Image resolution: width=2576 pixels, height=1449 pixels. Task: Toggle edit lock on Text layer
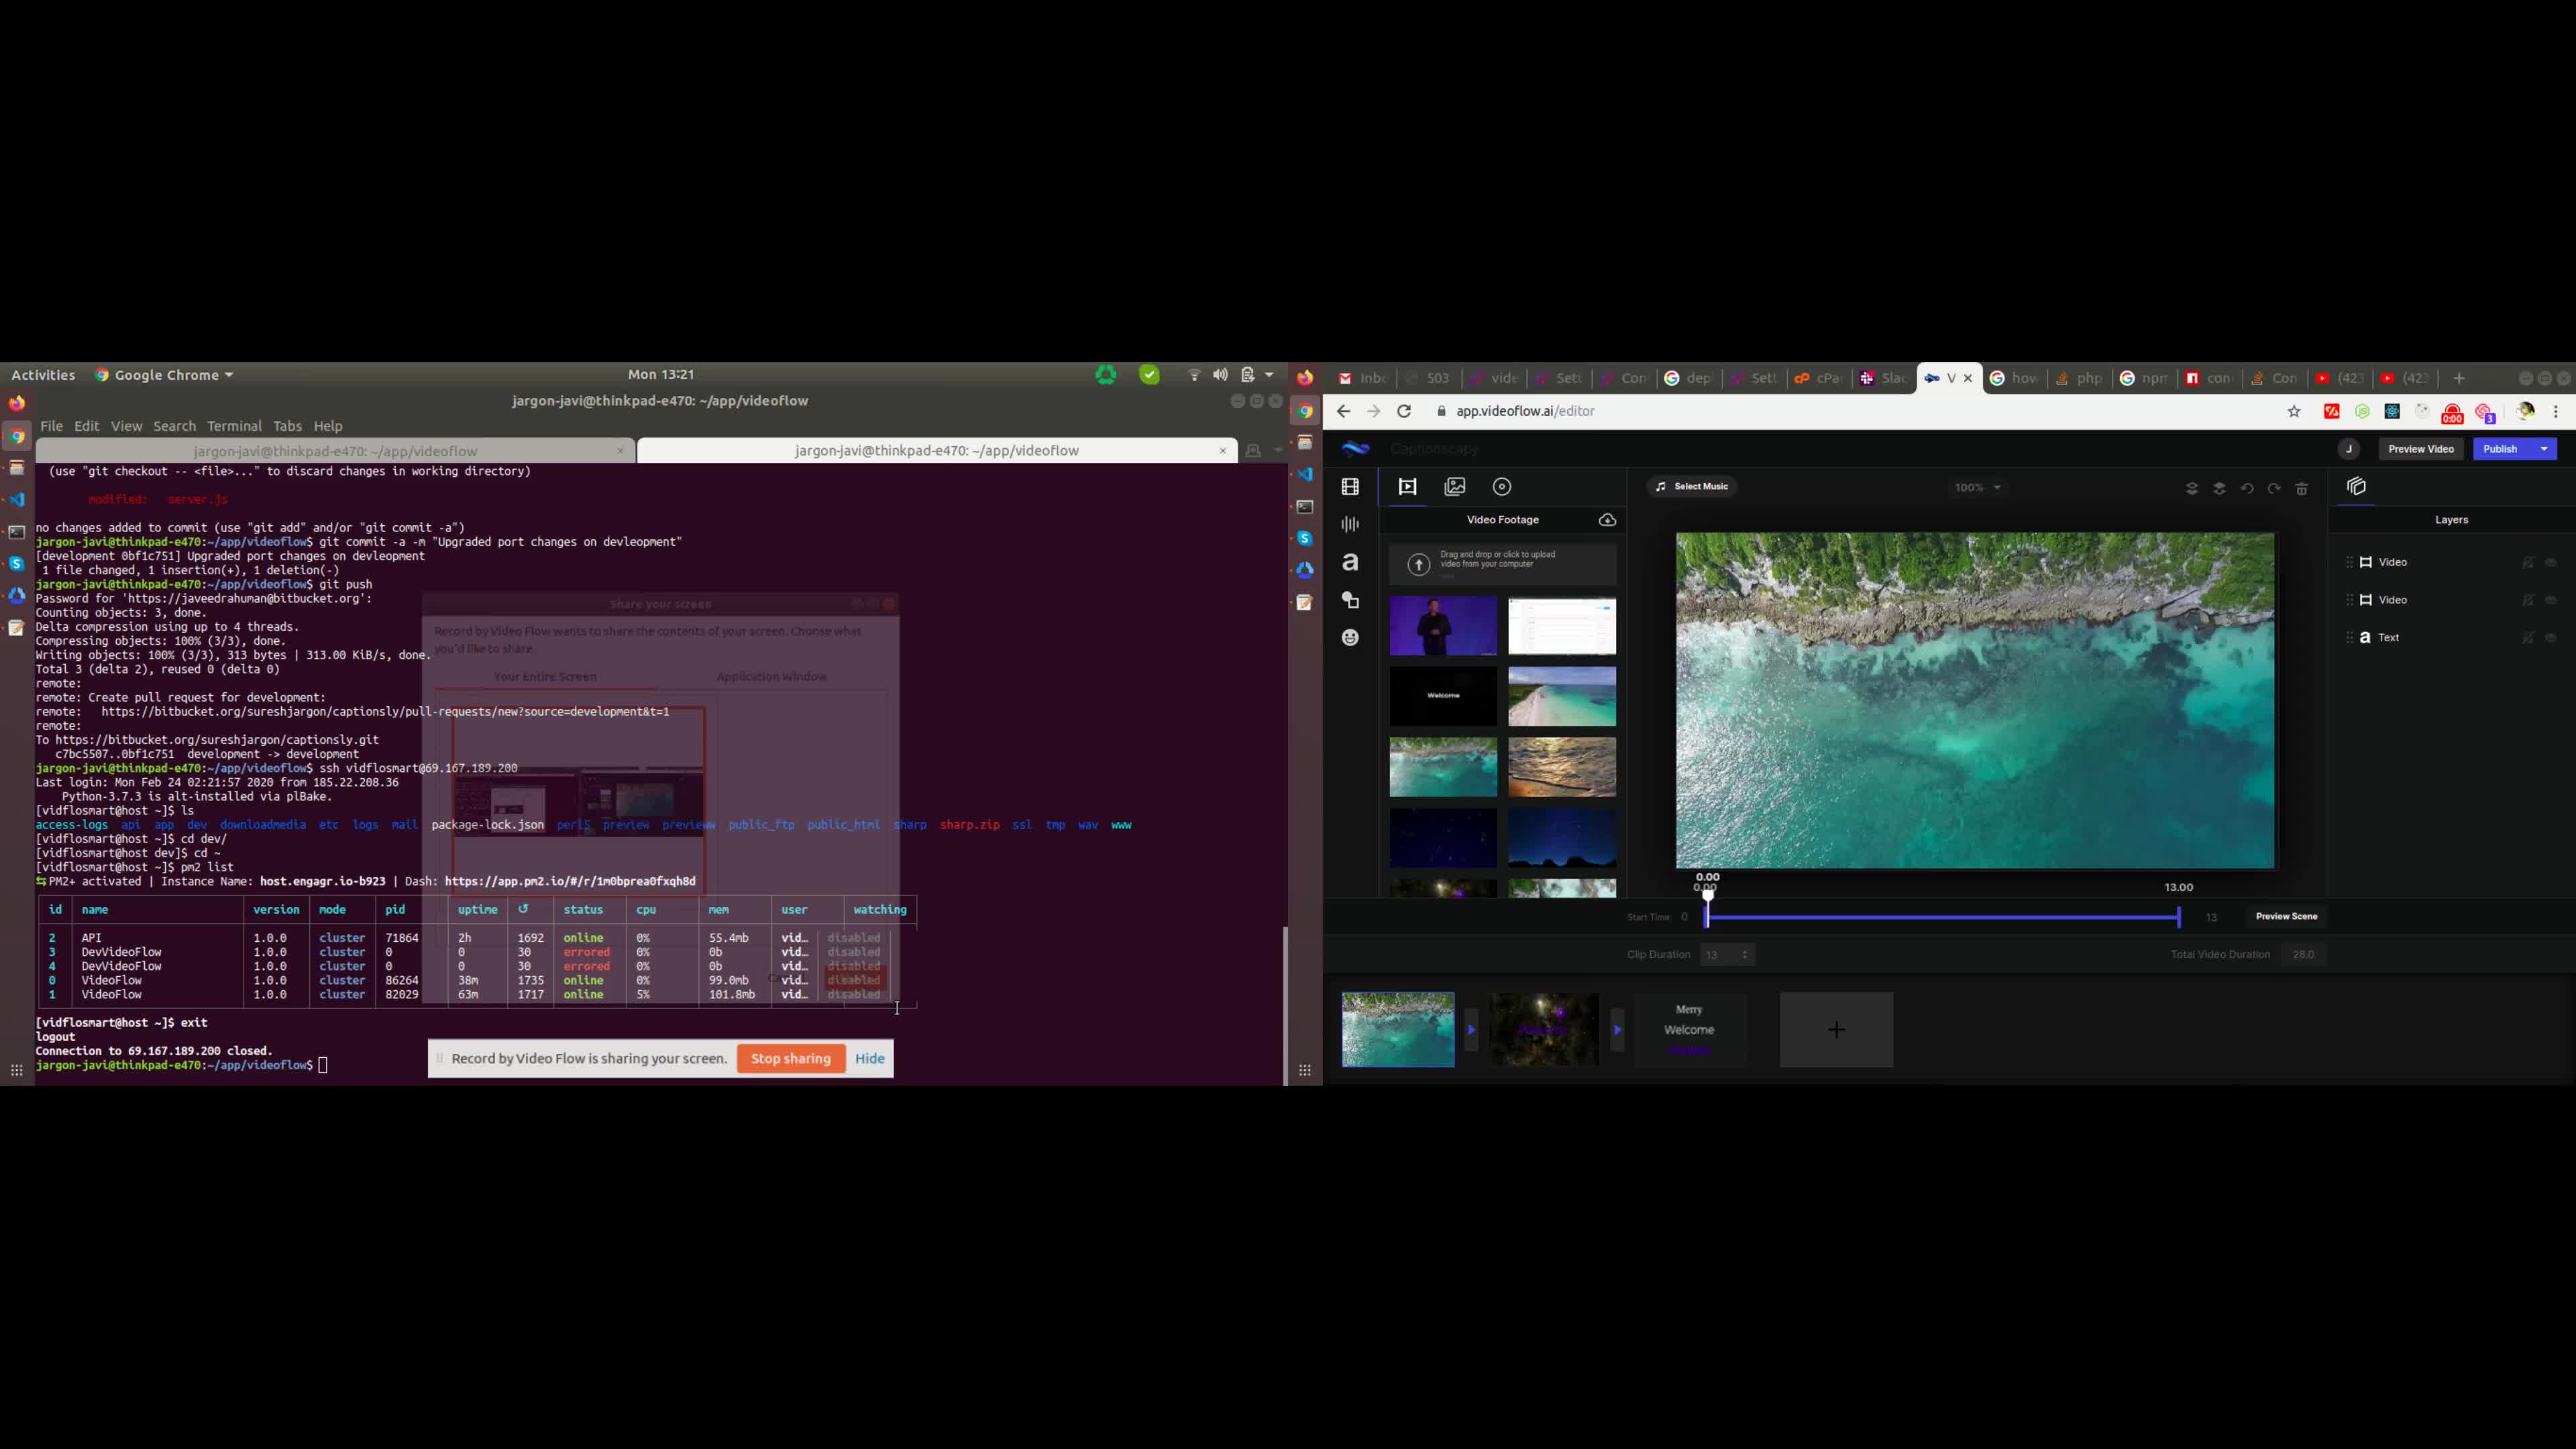click(2527, 638)
